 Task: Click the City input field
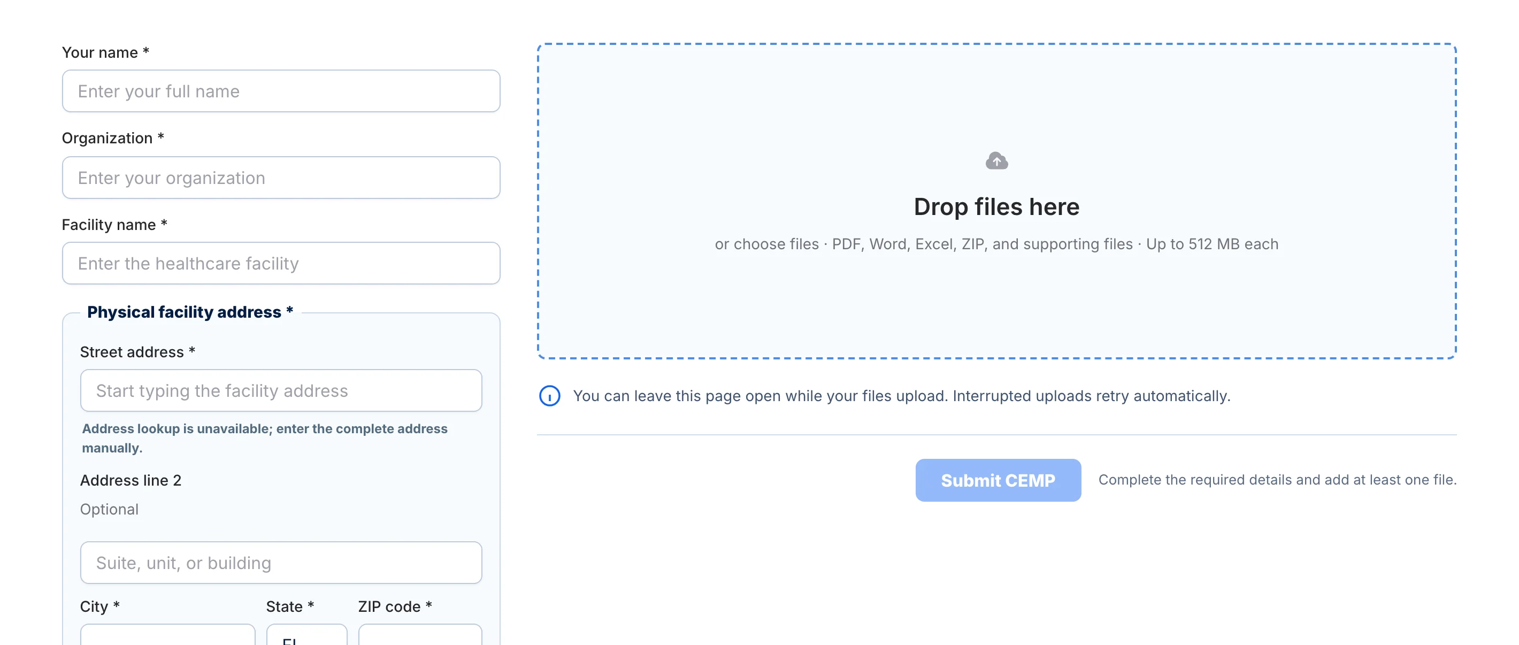coord(168,635)
